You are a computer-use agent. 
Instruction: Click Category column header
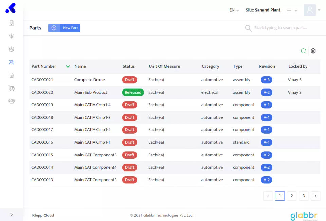click(x=211, y=66)
